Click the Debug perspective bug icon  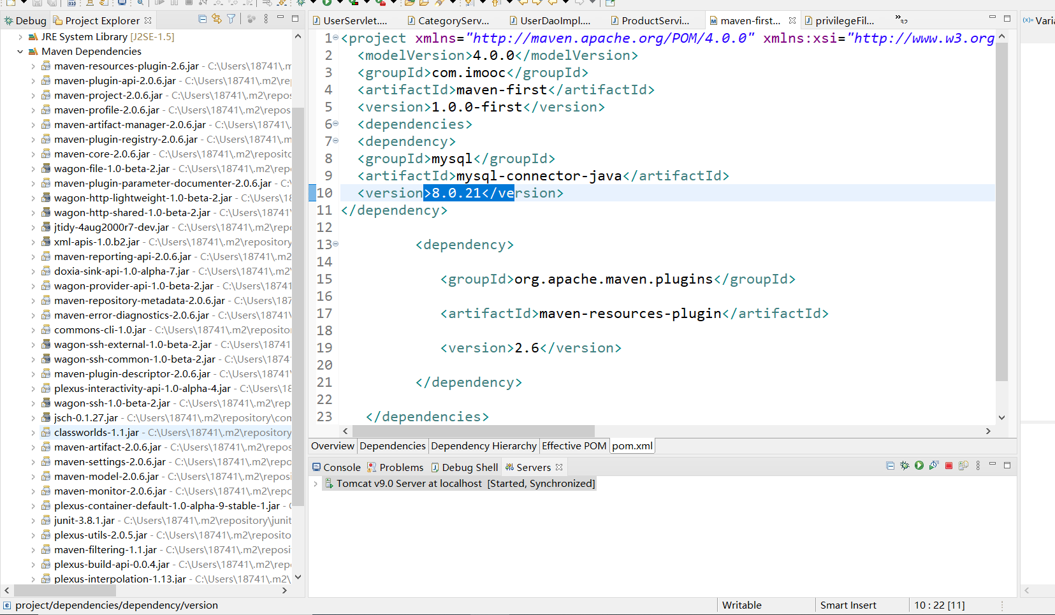[8, 20]
